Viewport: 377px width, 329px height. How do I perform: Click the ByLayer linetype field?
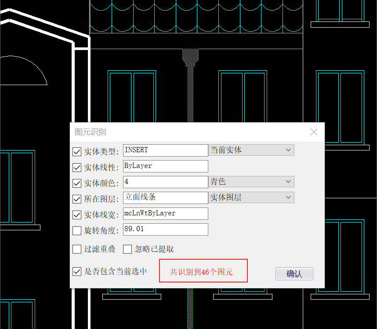[x=165, y=166]
